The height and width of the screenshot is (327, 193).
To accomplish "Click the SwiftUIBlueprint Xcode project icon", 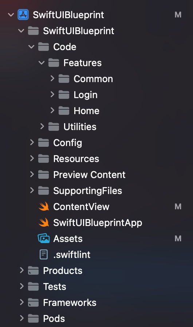I will (x=23, y=15).
